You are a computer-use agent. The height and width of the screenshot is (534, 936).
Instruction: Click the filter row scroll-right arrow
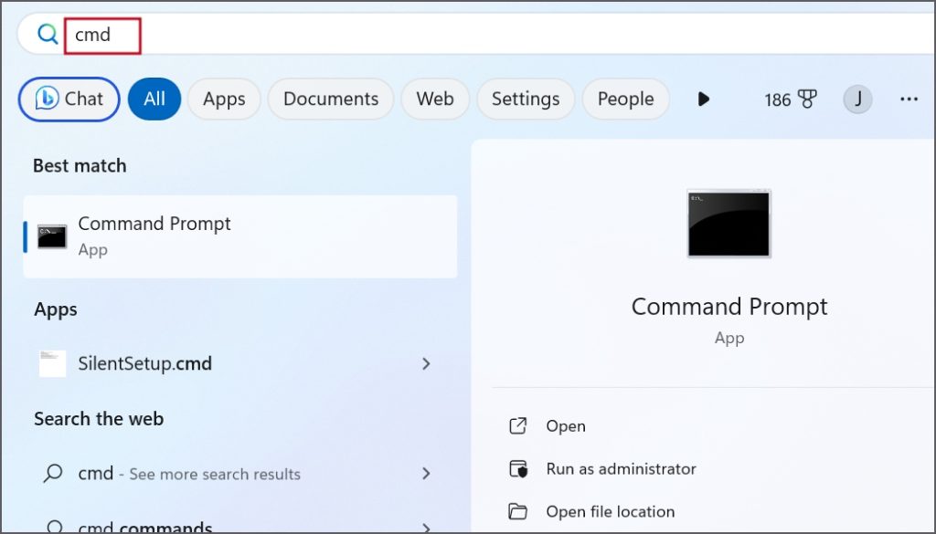[703, 99]
